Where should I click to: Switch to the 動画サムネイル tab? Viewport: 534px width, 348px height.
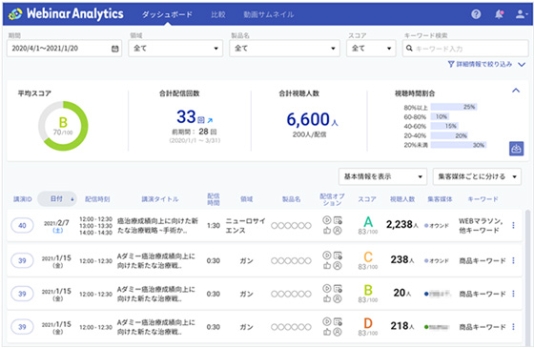pyautogui.click(x=269, y=14)
